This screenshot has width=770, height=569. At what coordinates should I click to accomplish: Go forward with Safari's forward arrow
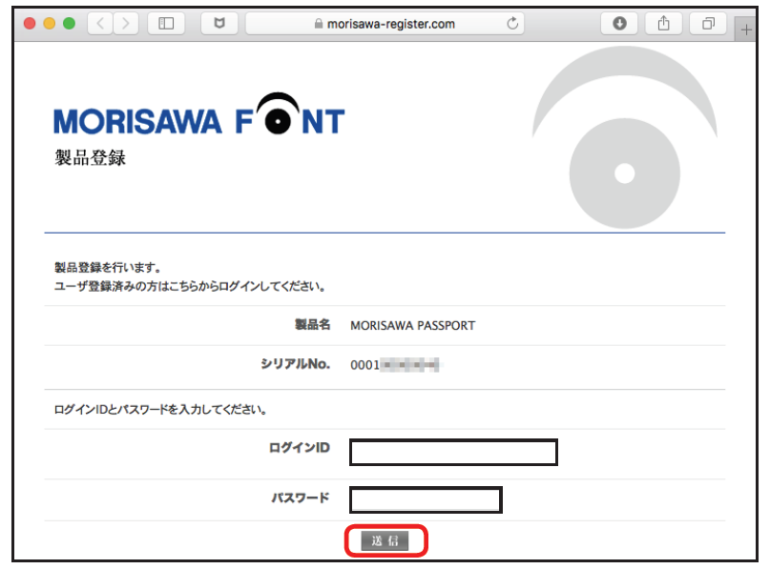(126, 23)
